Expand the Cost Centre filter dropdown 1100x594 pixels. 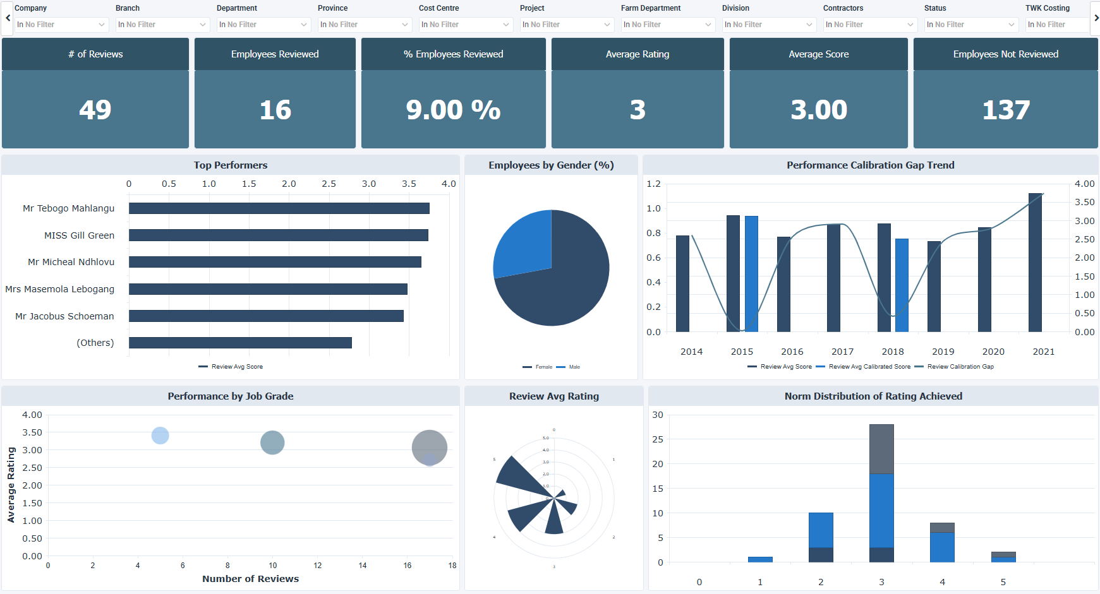point(466,25)
